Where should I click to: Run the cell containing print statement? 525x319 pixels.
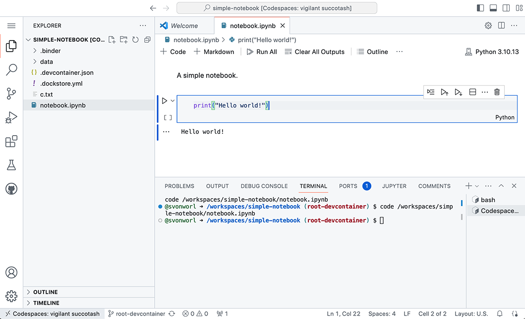pyautogui.click(x=165, y=101)
